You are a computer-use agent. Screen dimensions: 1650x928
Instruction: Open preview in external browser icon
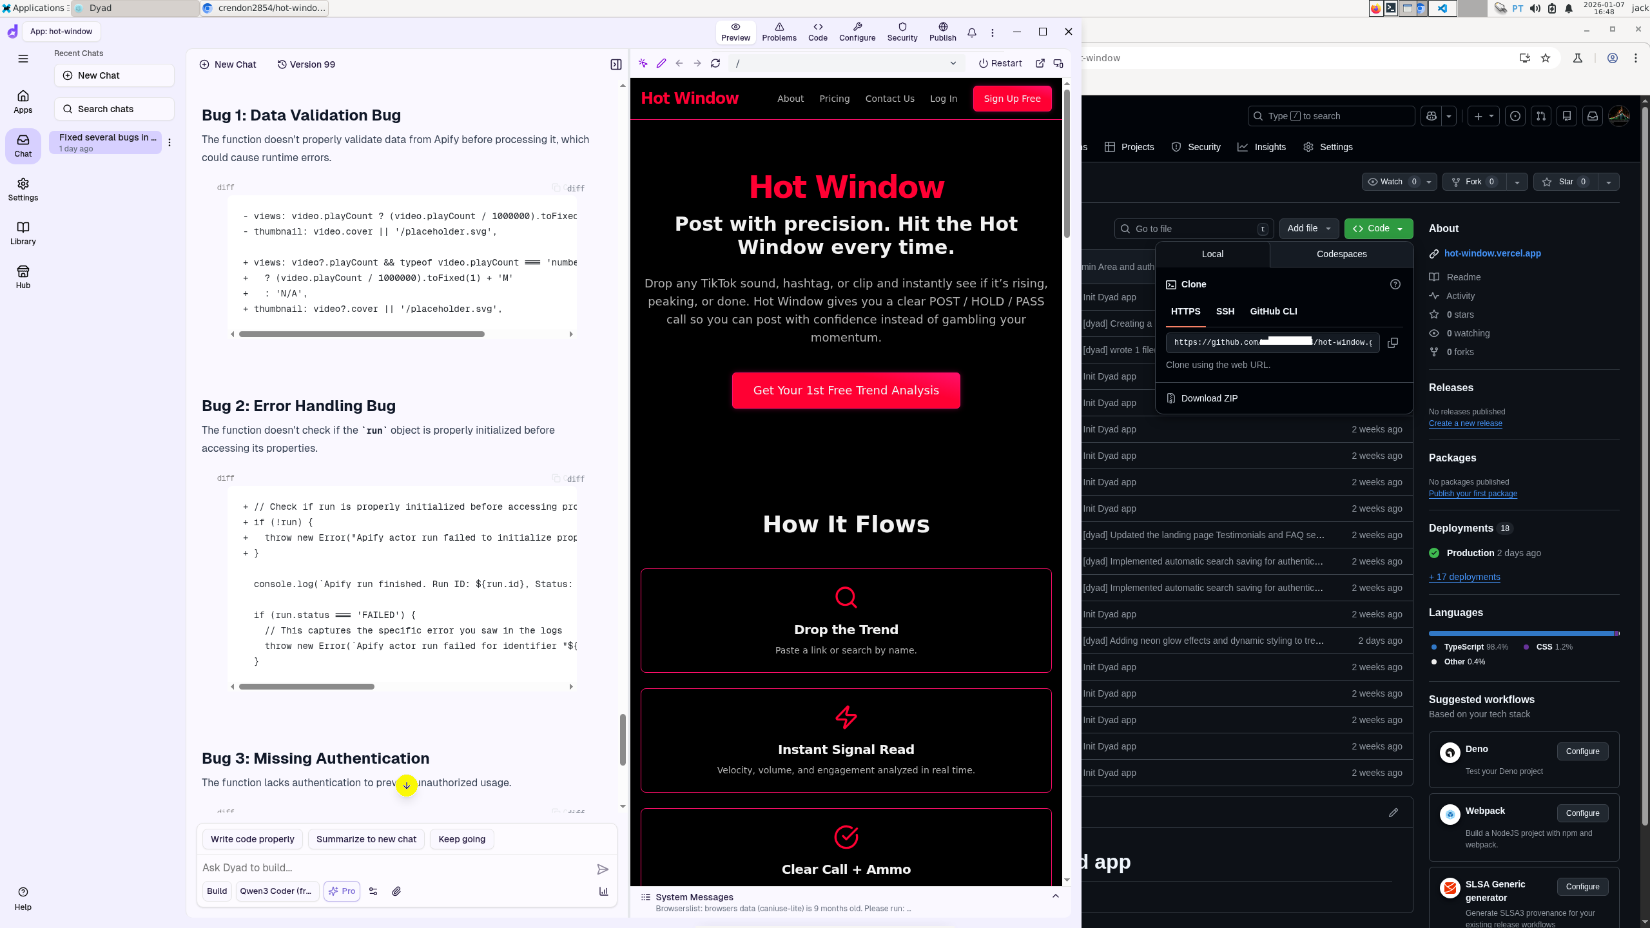point(1040,63)
